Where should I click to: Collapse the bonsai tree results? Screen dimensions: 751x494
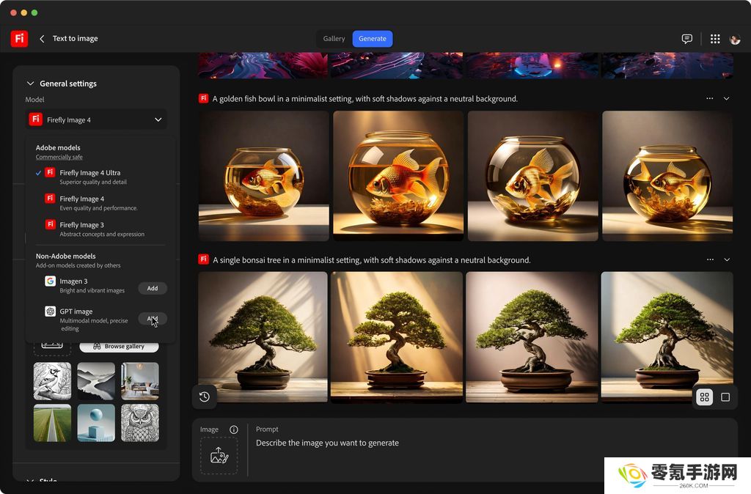727,259
